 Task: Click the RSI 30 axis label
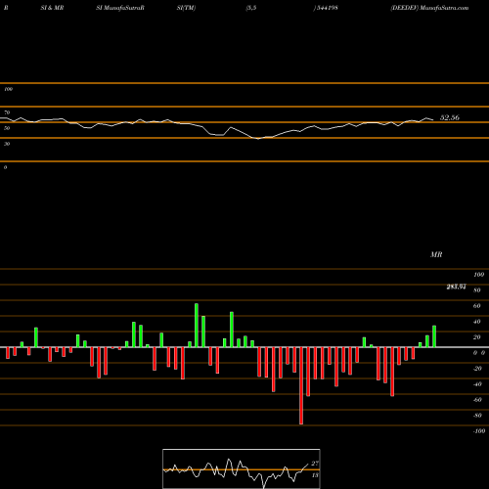point(7,144)
